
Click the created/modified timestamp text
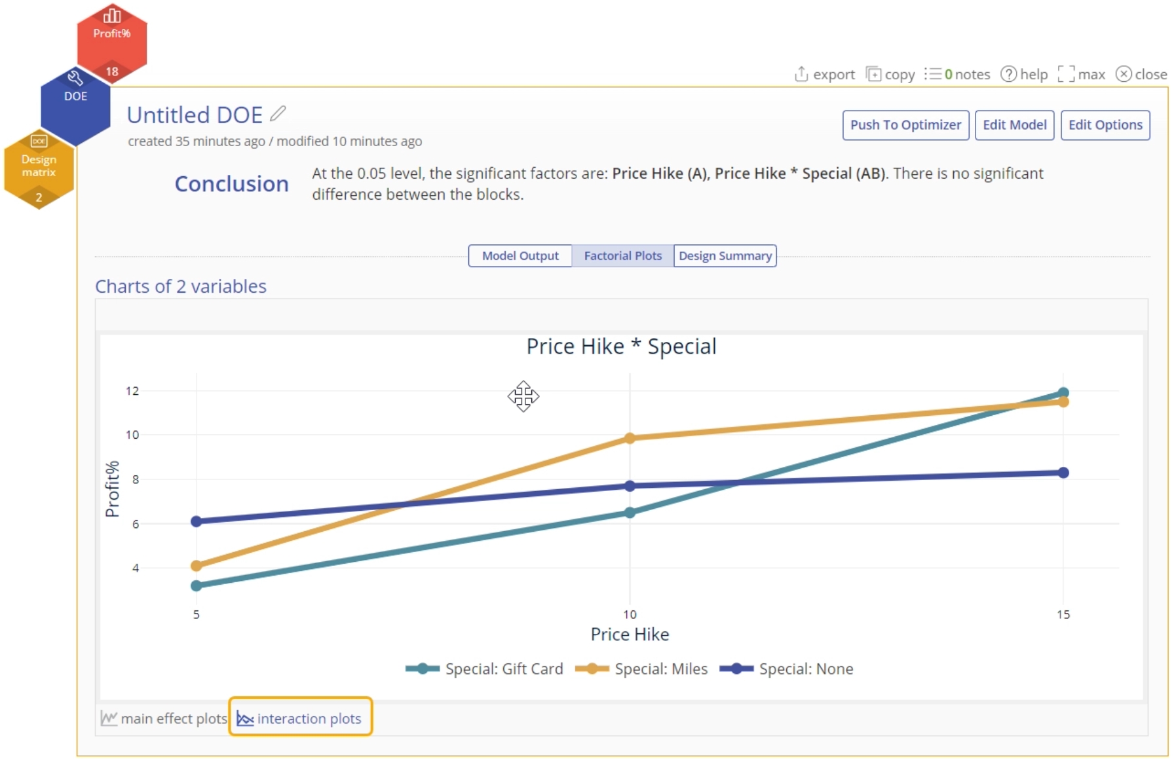pos(275,141)
